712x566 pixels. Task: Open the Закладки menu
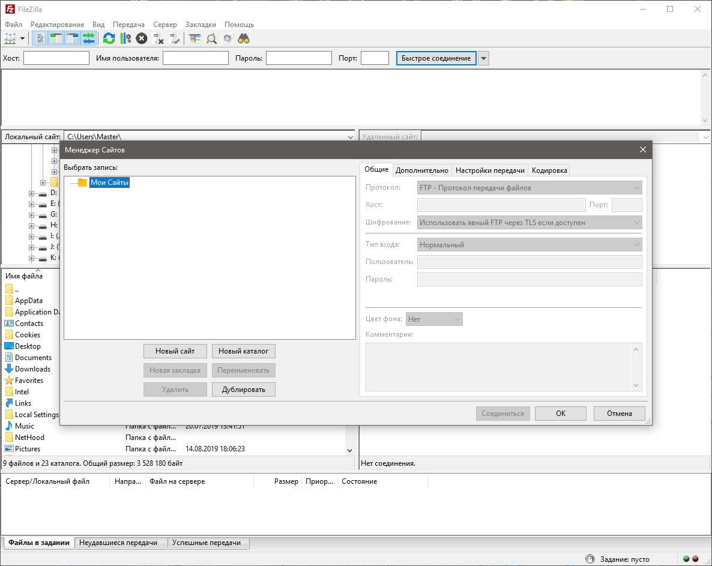click(201, 25)
